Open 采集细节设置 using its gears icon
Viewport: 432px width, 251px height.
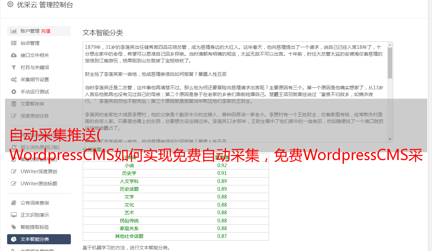(14, 80)
